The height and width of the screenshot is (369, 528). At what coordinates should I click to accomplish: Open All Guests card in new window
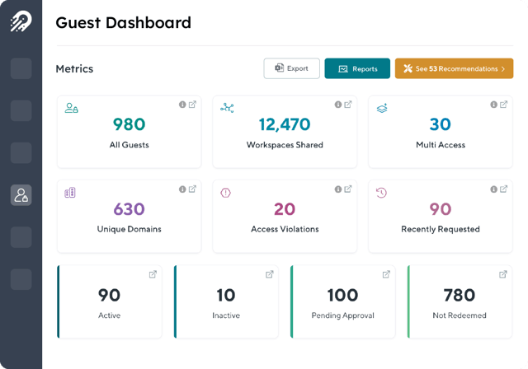(192, 105)
